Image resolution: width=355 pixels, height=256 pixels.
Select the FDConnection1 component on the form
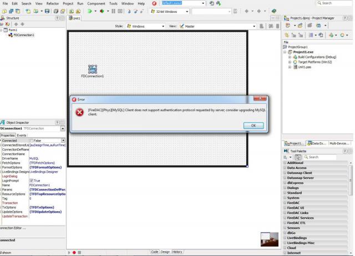tap(93, 69)
